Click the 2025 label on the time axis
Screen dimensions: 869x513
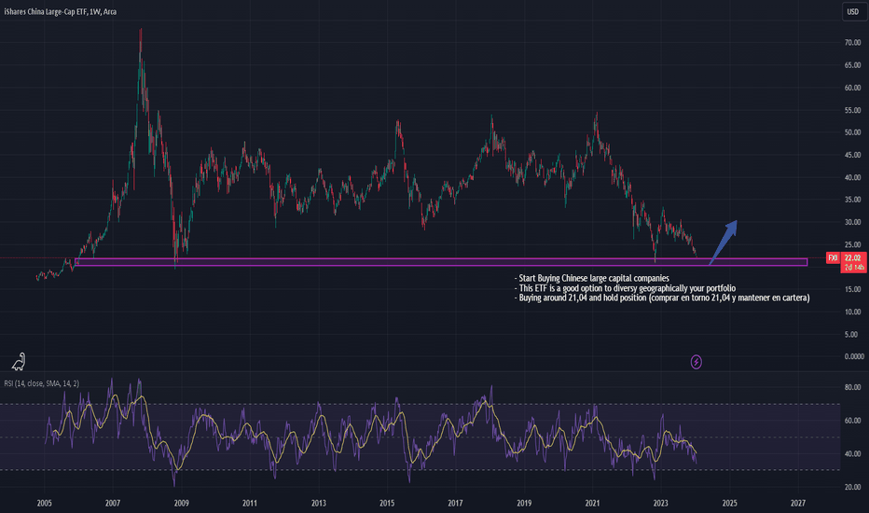click(x=729, y=503)
